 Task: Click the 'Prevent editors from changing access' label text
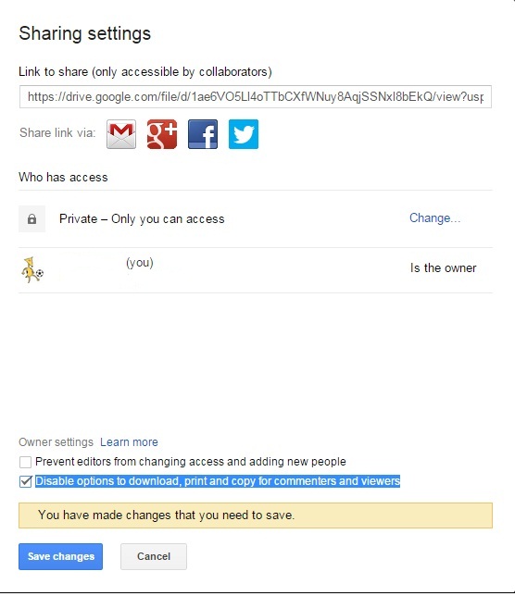click(191, 462)
